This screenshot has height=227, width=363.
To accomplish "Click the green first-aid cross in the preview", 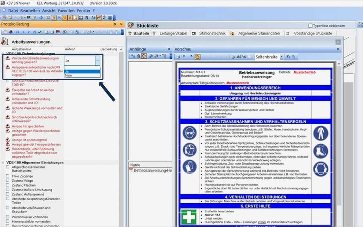I will 189,217.
